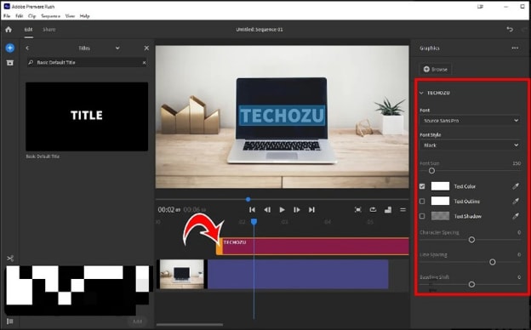
Task: Open the Font Style dropdown
Action: pos(470,145)
